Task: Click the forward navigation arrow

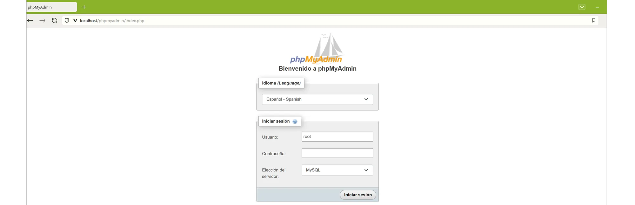Action: pyautogui.click(x=42, y=21)
